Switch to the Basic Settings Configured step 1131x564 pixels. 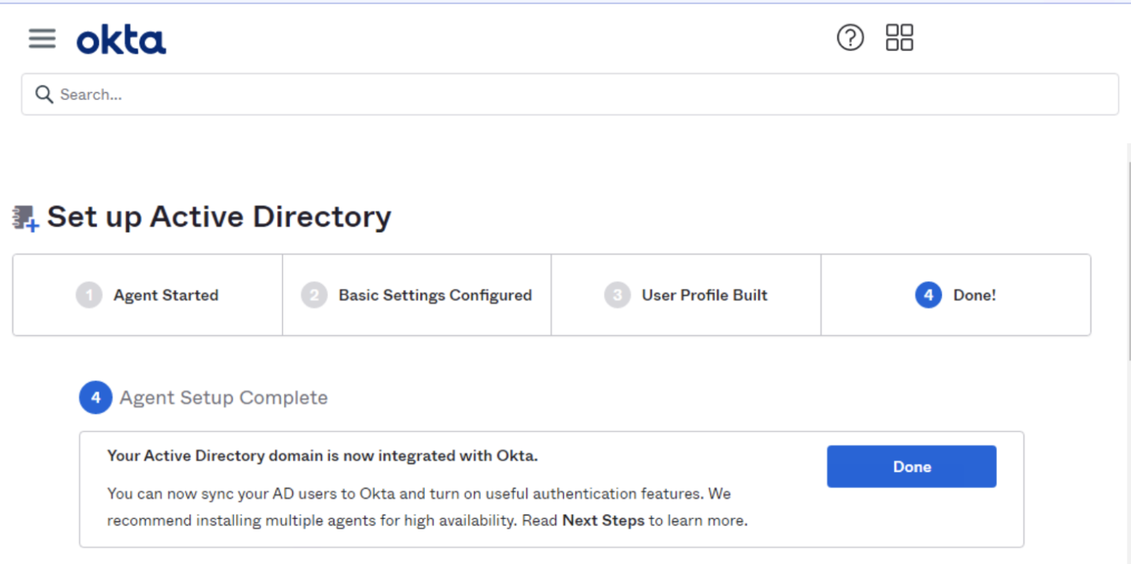coord(434,295)
